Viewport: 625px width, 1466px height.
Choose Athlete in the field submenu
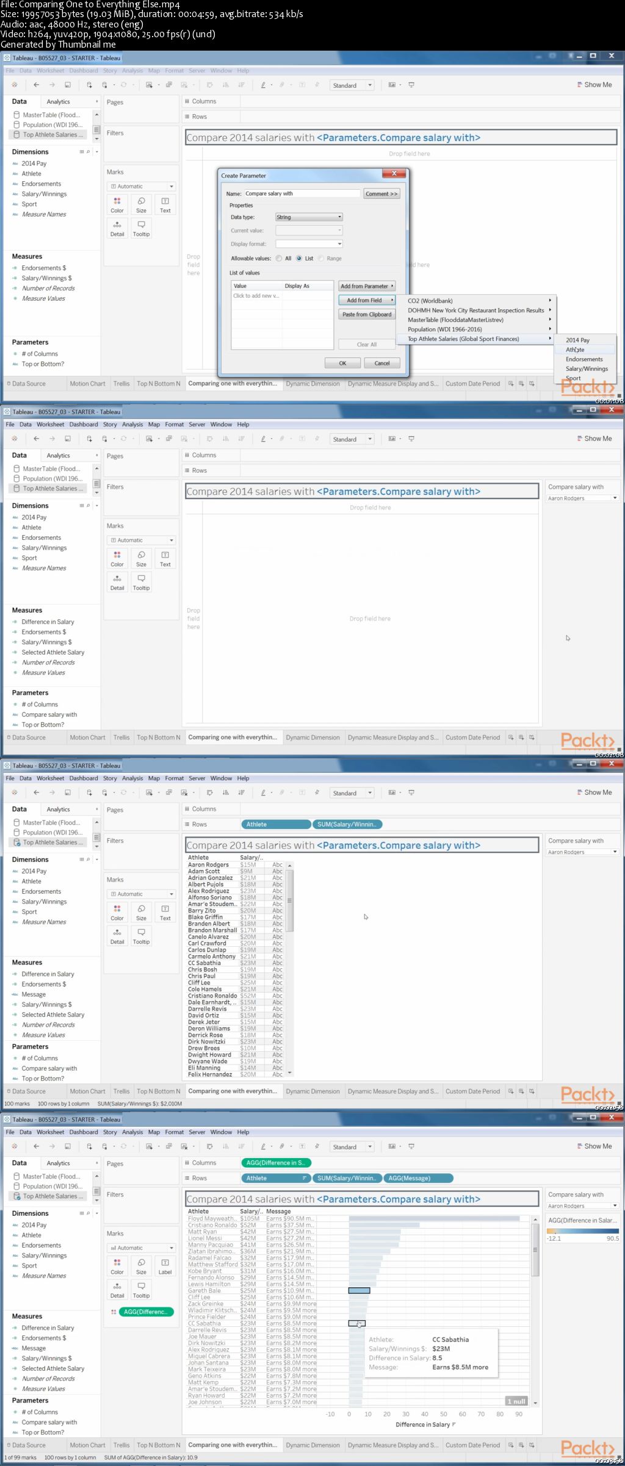[x=586, y=350]
